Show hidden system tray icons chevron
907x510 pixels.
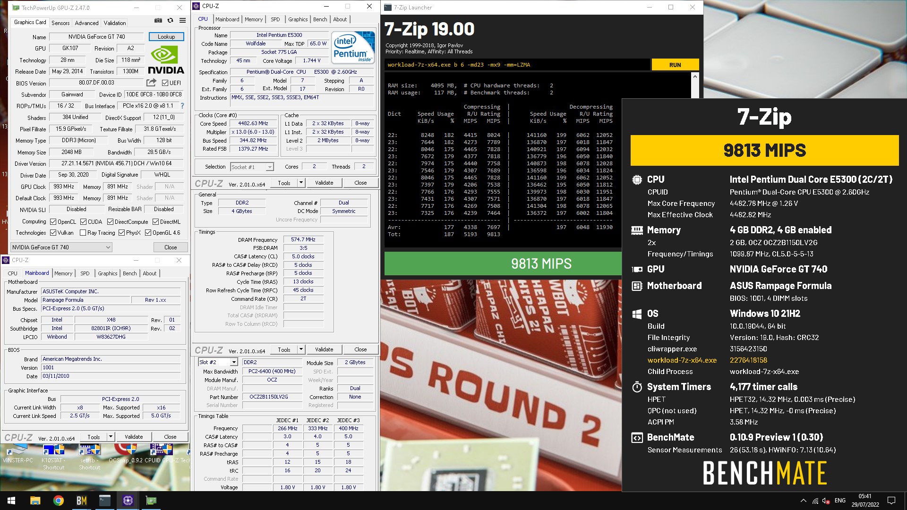804,501
